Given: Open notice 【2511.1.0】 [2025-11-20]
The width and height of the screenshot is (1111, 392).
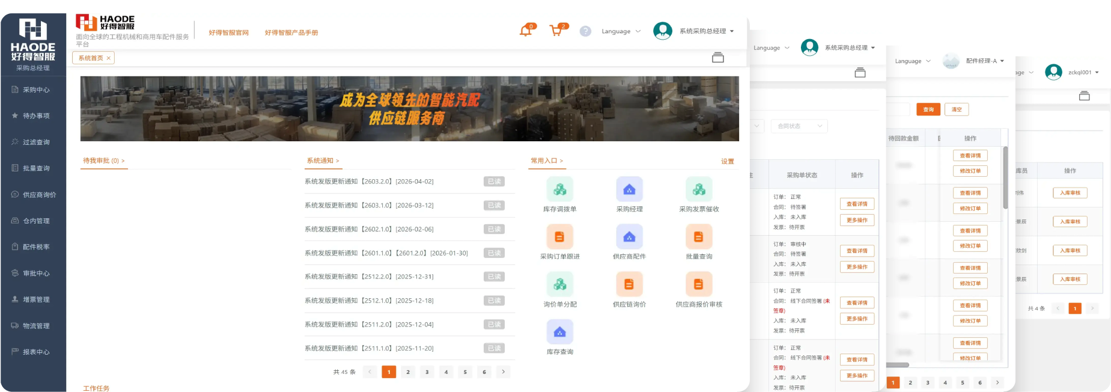Looking at the screenshot, I should tap(369, 348).
